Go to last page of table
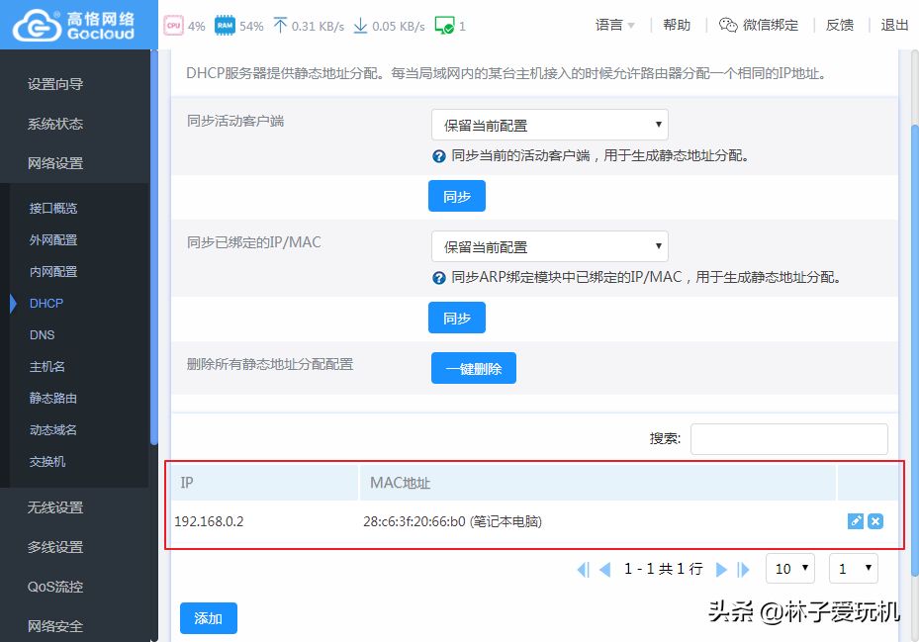Screen dimensions: 919x642 [743, 569]
